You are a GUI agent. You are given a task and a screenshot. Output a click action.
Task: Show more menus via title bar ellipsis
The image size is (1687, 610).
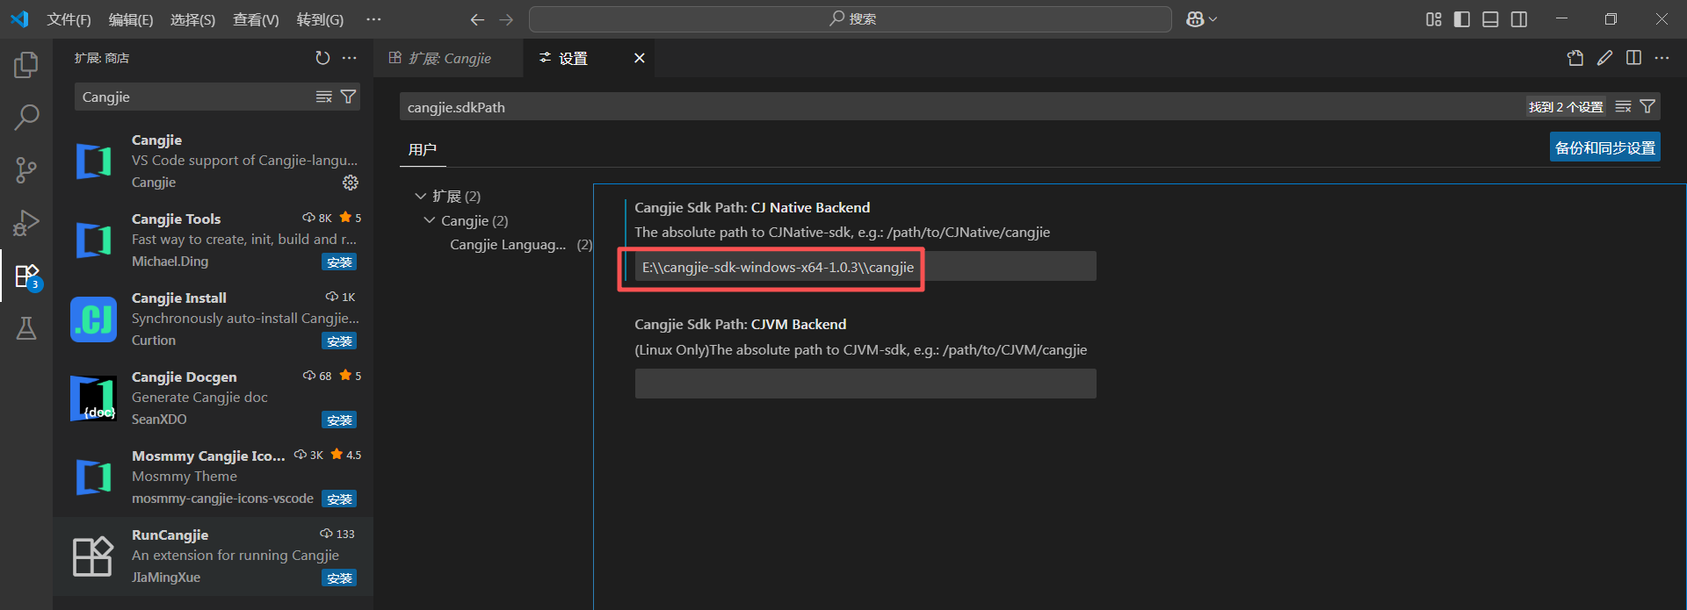tap(373, 19)
